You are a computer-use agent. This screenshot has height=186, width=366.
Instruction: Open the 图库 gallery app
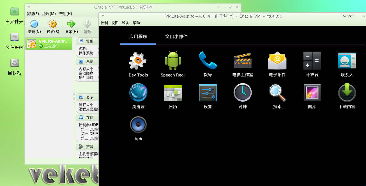(312, 96)
